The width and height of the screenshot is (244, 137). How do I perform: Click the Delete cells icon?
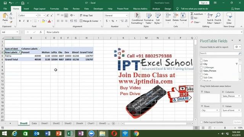[175, 16]
